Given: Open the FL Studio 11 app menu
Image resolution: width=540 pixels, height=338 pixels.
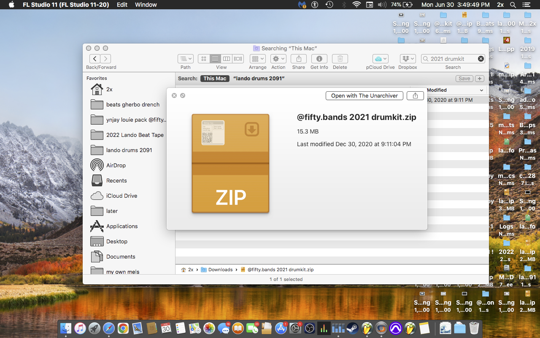Looking at the screenshot, I should [66, 5].
